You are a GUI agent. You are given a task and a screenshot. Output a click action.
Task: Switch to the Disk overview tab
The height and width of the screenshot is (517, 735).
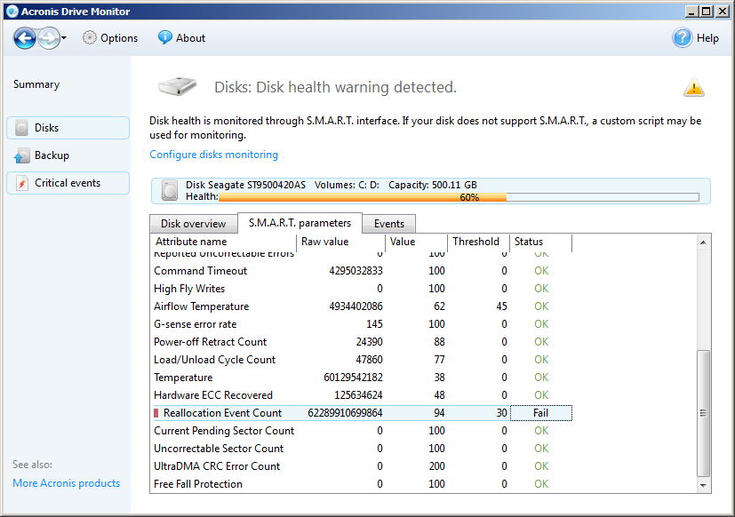[193, 224]
